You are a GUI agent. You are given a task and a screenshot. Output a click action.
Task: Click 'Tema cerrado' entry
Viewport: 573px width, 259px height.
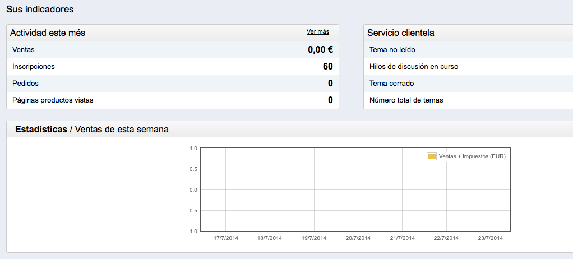tap(391, 84)
